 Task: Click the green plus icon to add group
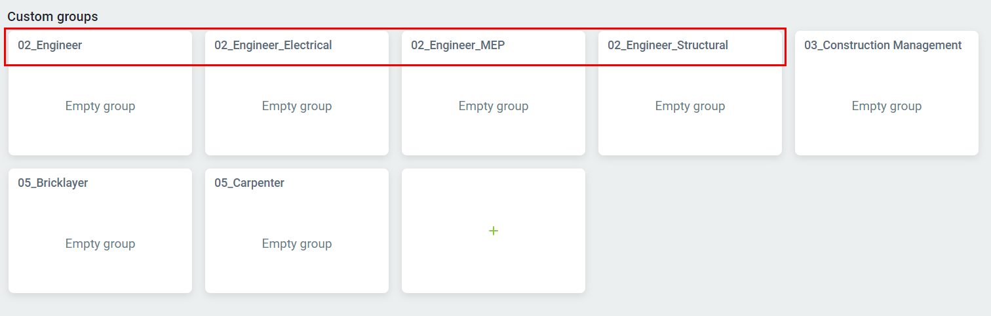click(494, 231)
